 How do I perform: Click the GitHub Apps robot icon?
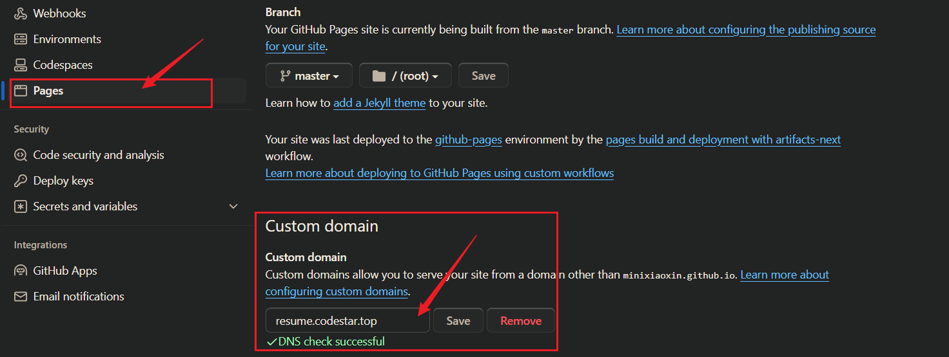[21, 271]
